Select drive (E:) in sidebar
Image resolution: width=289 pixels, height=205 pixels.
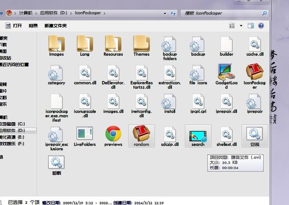pos(12,137)
